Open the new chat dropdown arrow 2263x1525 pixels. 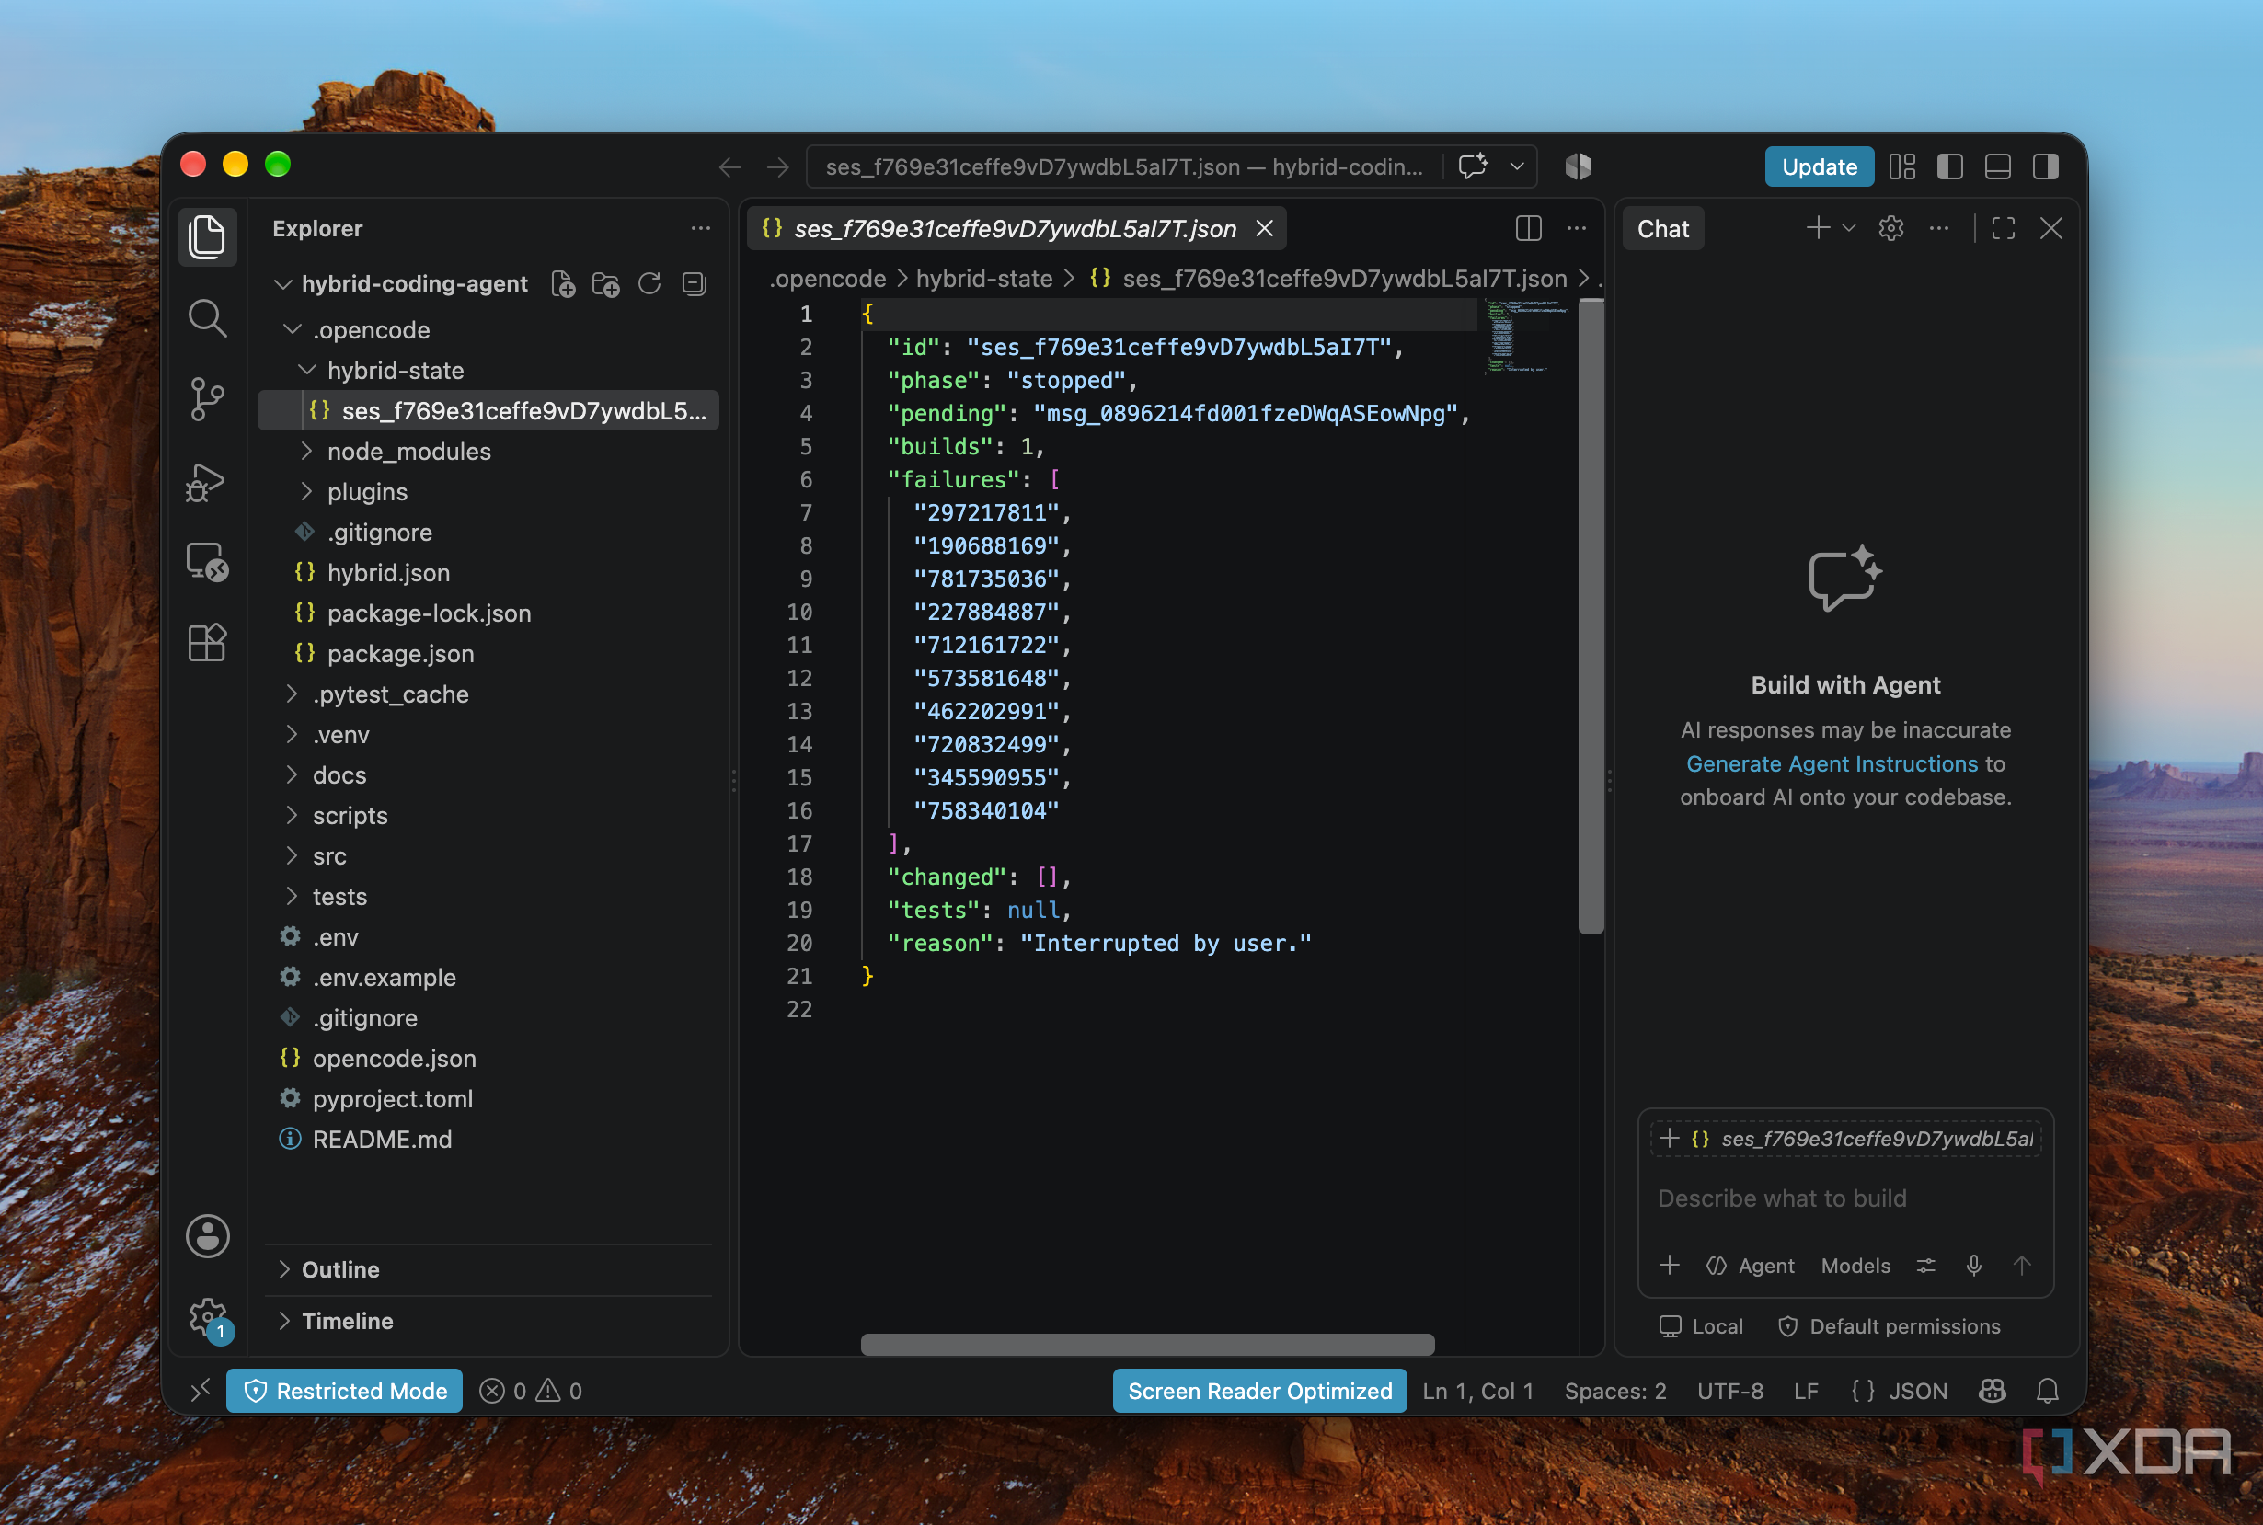click(1849, 228)
